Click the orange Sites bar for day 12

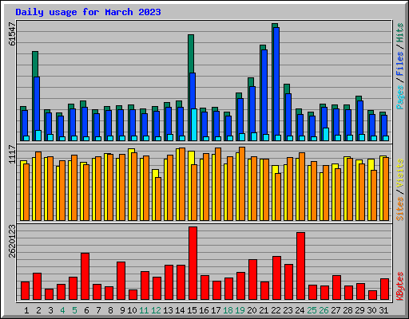[158, 199]
